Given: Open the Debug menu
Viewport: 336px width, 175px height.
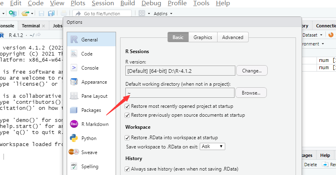Looking at the screenshot, I should (x=151, y=3).
